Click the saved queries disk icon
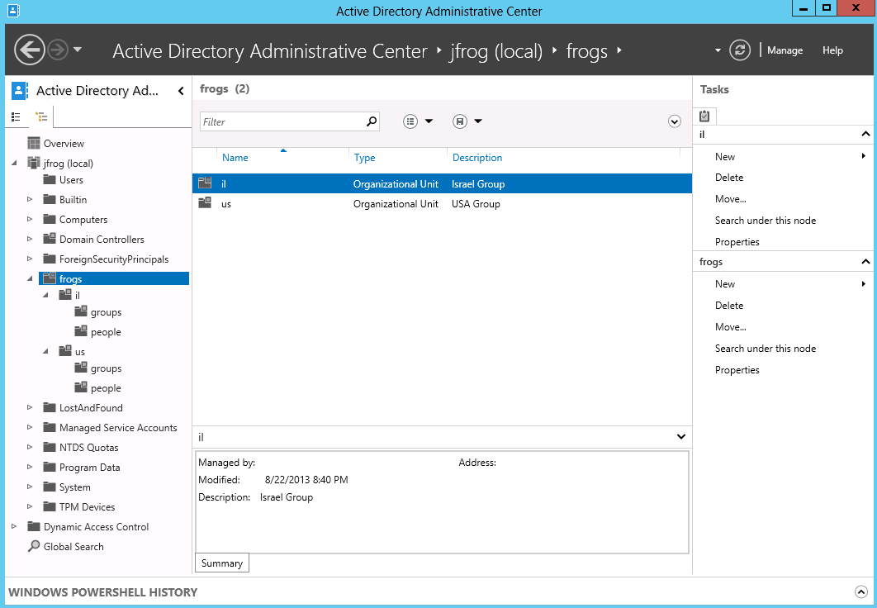 tap(460, 121)
